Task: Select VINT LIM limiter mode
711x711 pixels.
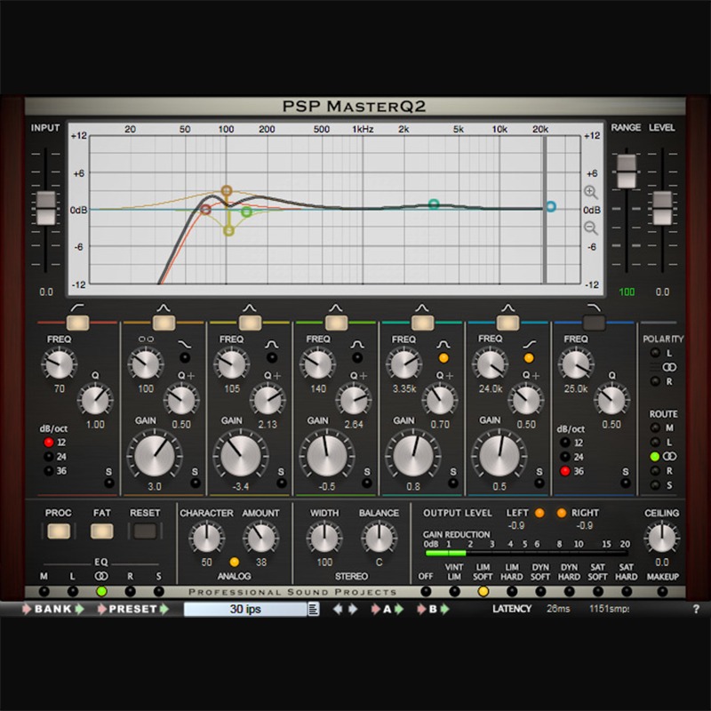Action: click(454, 591)
